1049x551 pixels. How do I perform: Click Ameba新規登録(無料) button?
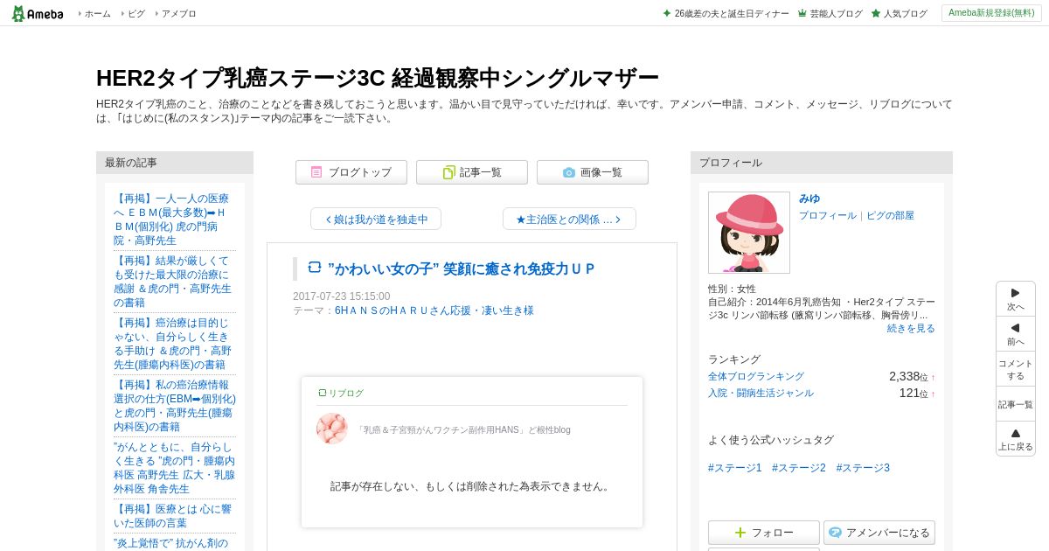coord(991,13)
